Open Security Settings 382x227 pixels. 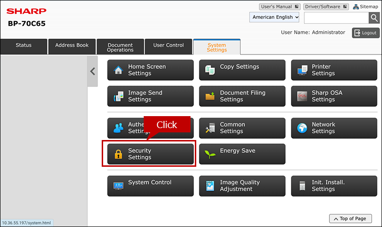150,154
